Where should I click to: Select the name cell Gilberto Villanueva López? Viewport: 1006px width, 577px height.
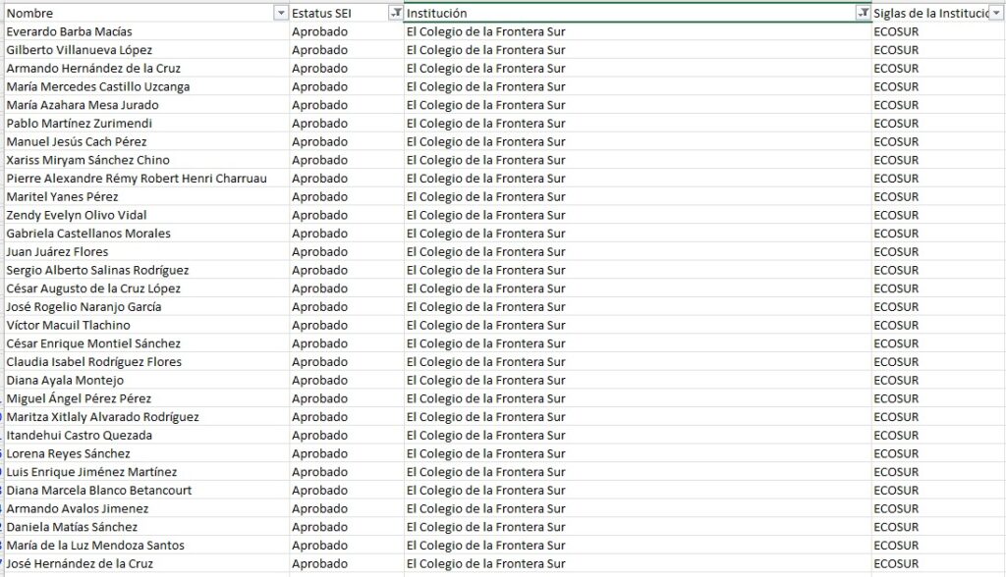click(80, 50)
